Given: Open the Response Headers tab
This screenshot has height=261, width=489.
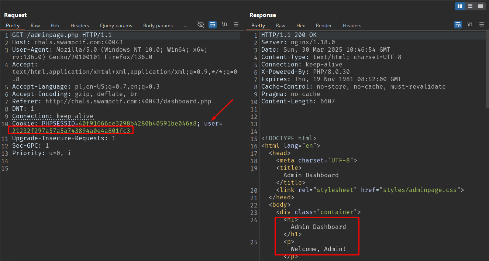Looking at the screenshot, I should coord(352,25).
